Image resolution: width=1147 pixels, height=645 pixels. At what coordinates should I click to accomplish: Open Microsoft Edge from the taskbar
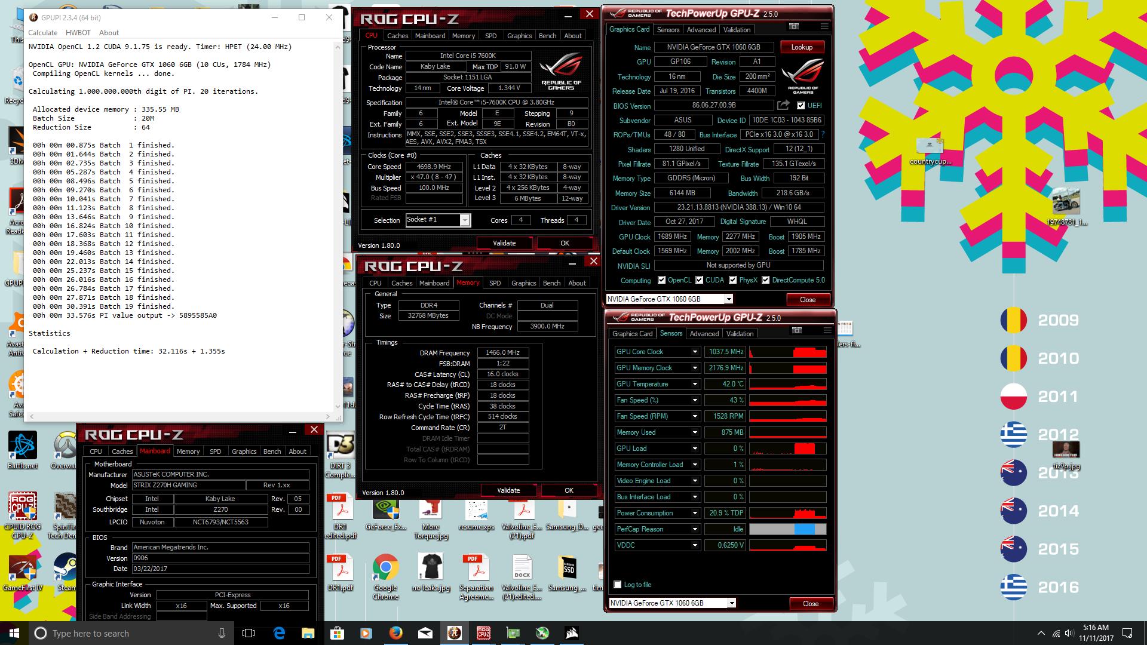coord(279,633)
